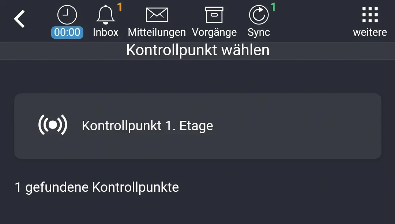Navigate to the Vorgänge section

pos(215,20)
